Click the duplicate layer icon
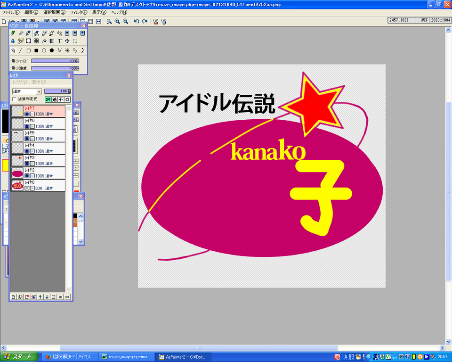This screenshot has height=362, width=452. point(20,297)
